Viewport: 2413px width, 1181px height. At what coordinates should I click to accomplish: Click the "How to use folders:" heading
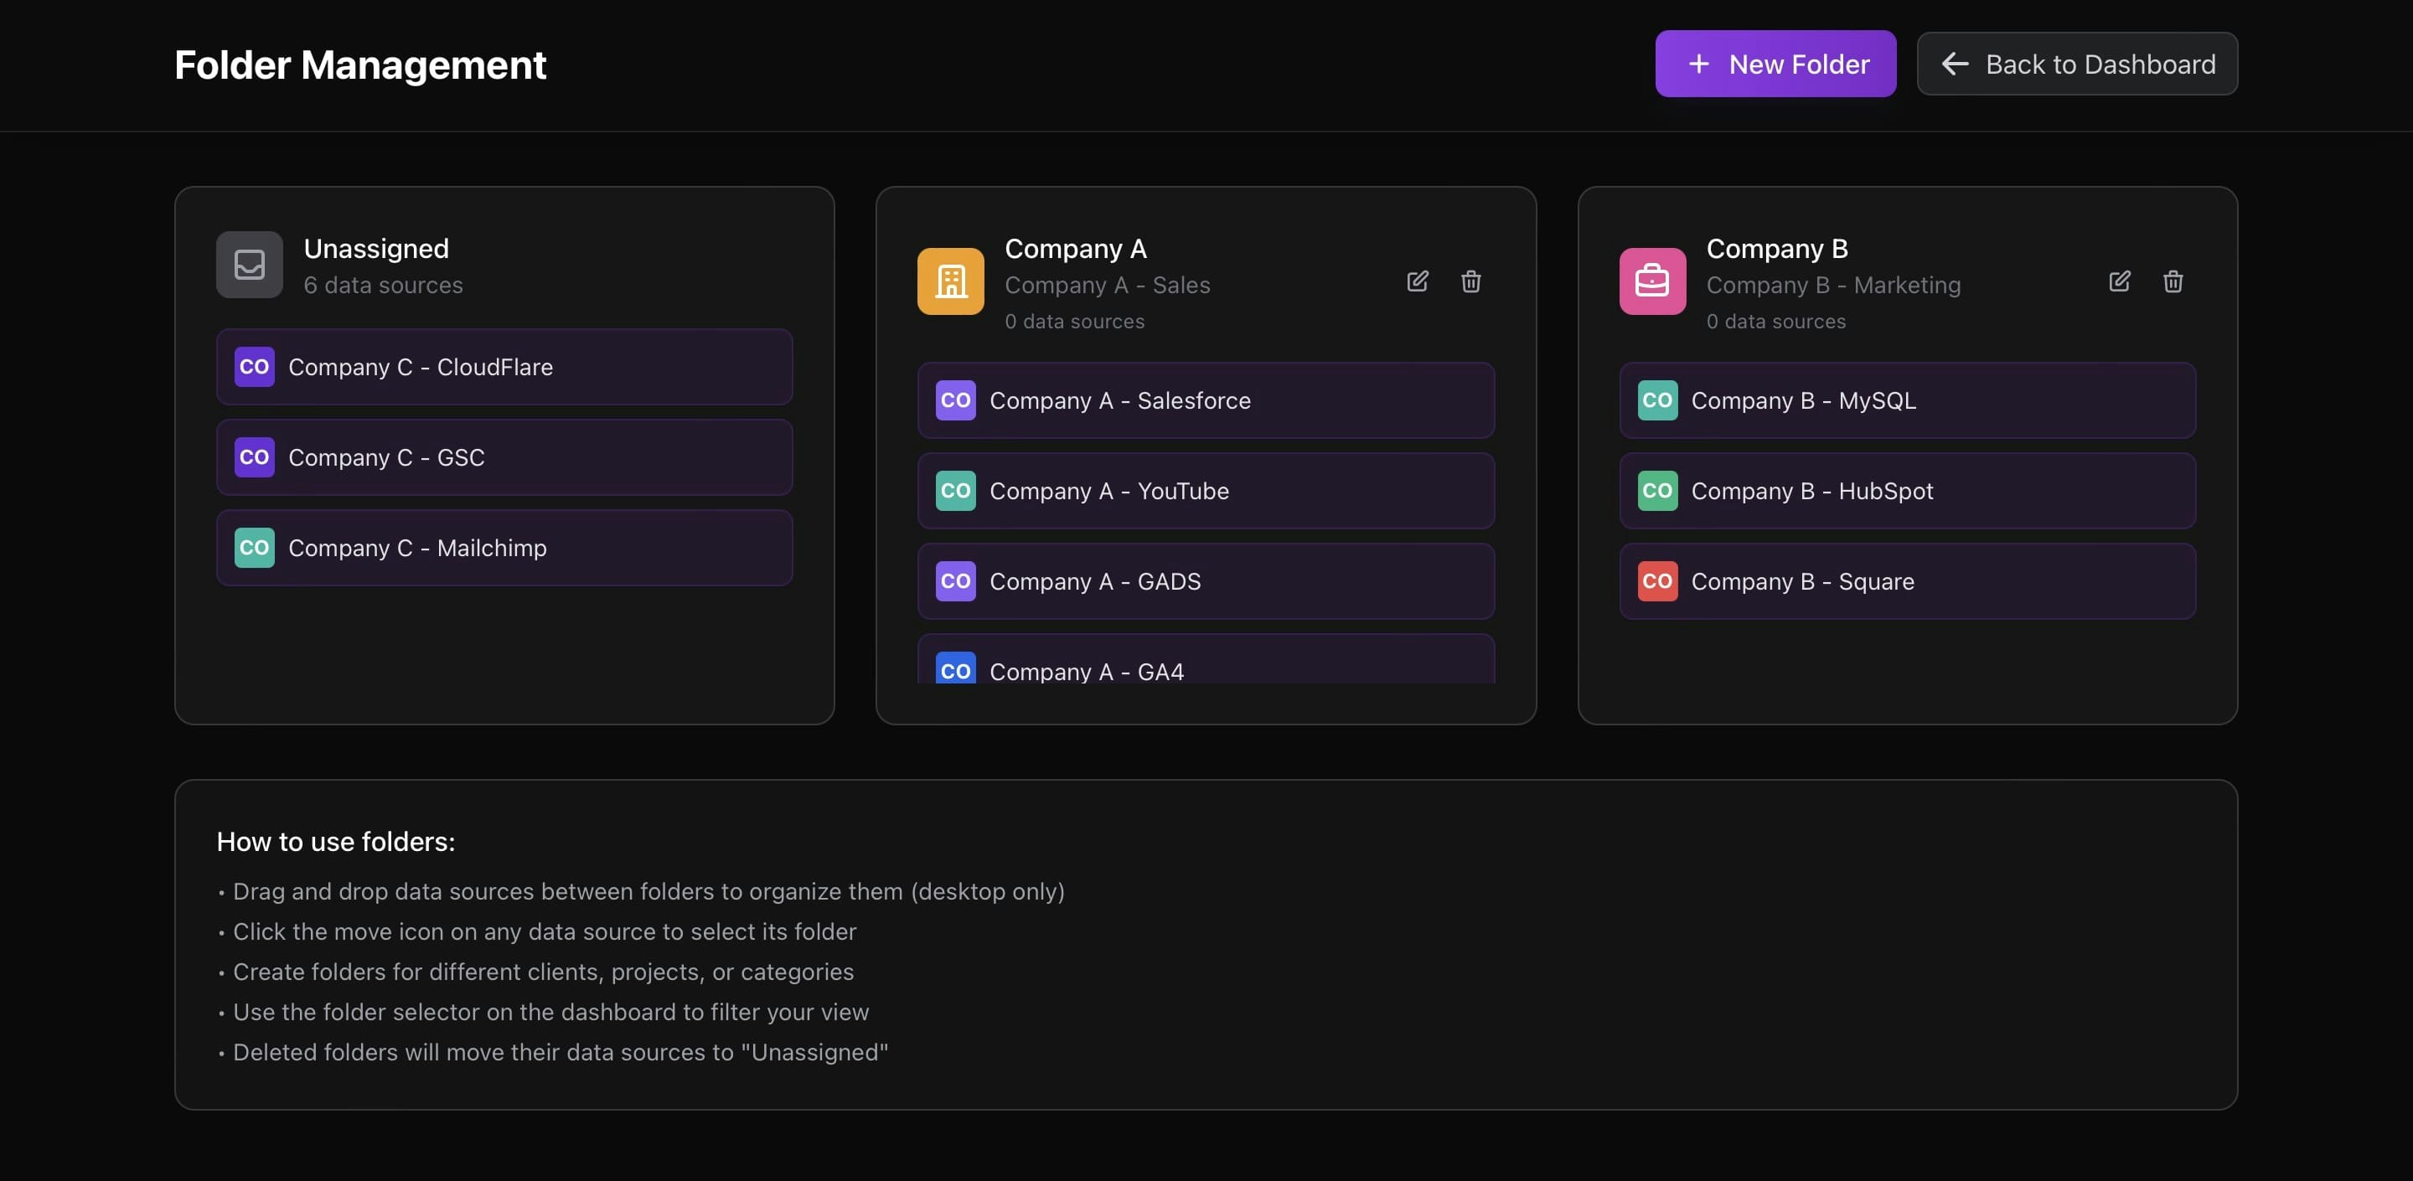[x=336, y=842]
